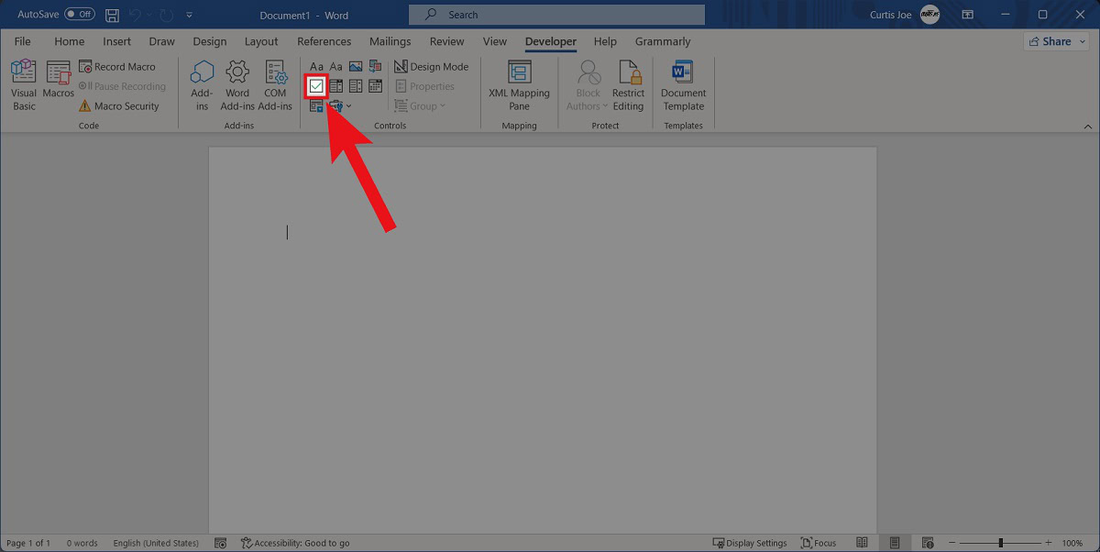Image resolution: width=1100 pixels, height=552 pixels.
Task: Start Record Macro
Action: coord(117,67)
